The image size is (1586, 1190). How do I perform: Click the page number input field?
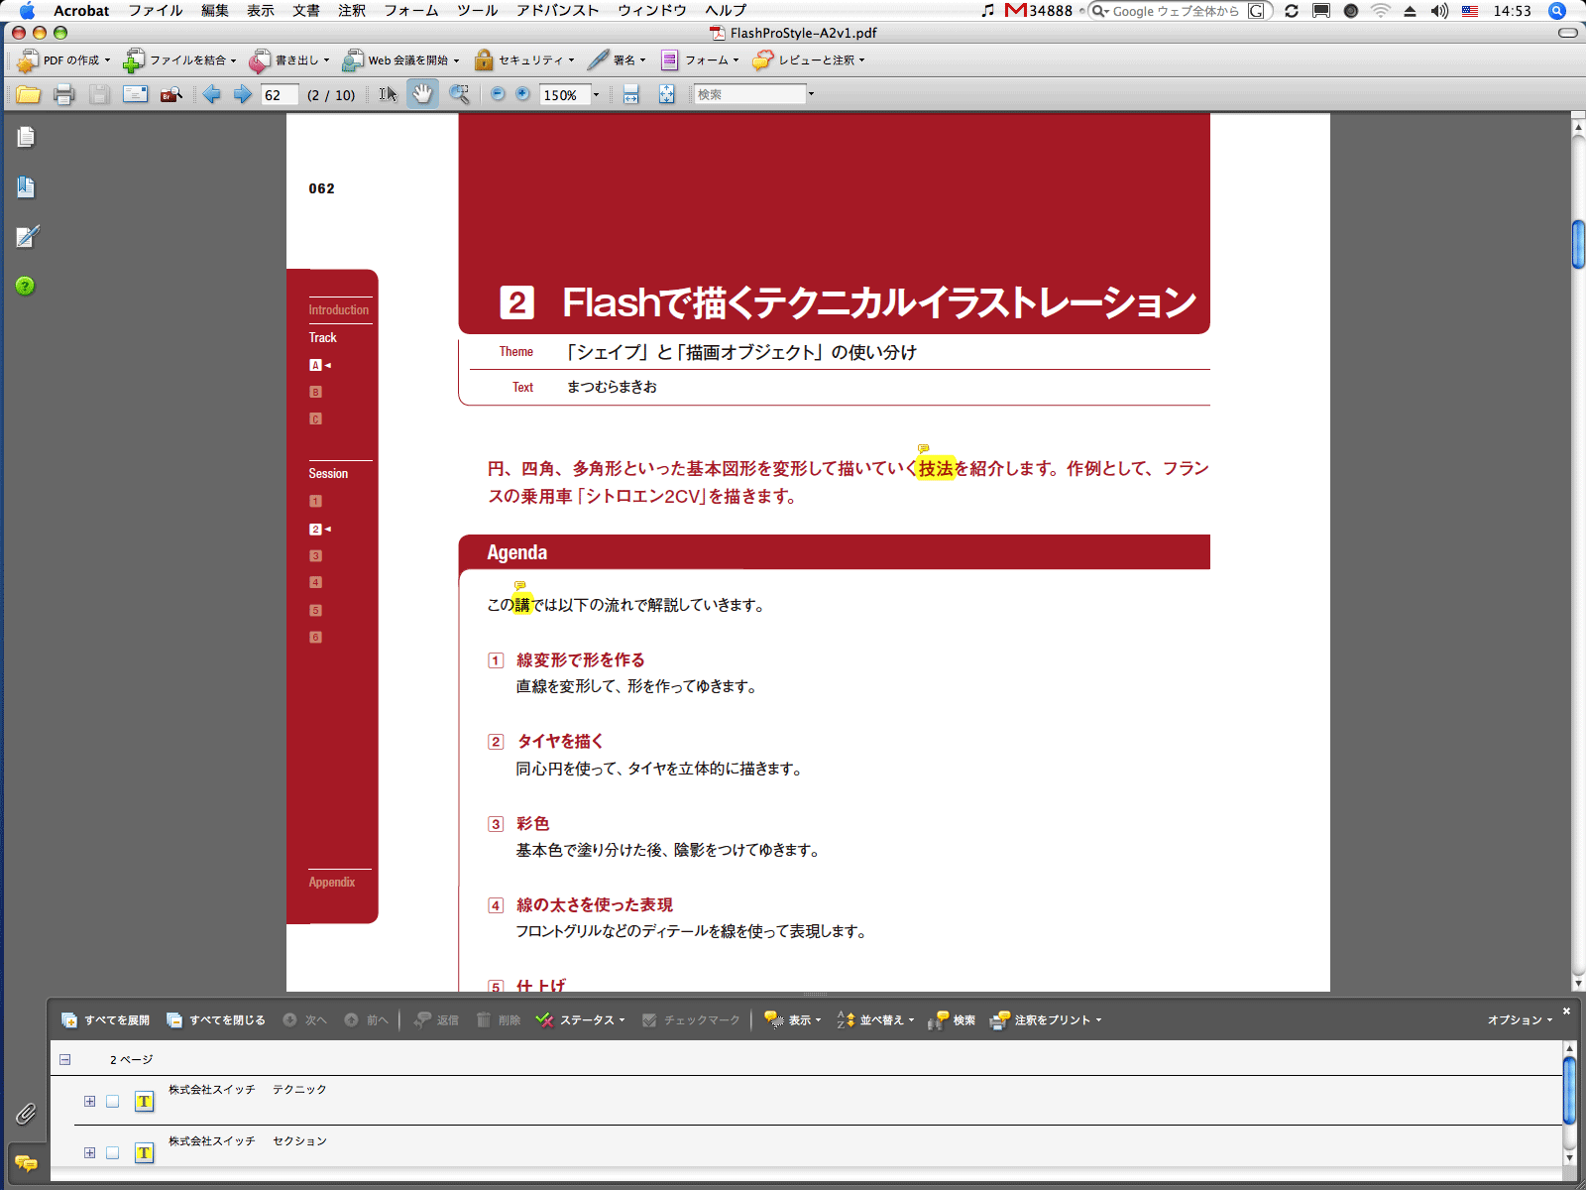pyautogui.click(x=280, y=95)
